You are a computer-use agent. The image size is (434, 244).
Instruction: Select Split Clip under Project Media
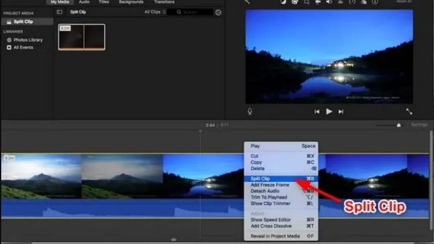point(27,22)
